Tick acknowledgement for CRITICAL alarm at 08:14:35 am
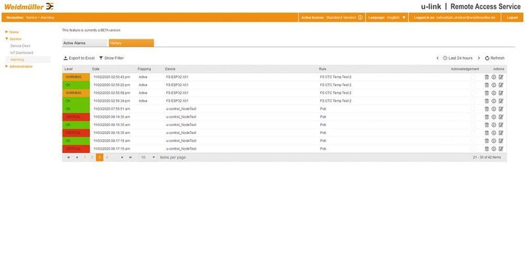The image size is (525, 258). 472,117
